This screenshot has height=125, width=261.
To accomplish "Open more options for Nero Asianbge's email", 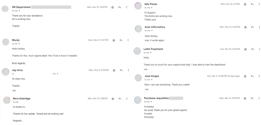I will click(127, 99).
